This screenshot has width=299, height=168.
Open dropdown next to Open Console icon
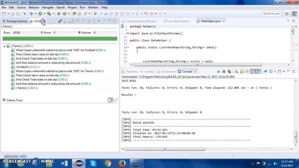coord(284,71)
